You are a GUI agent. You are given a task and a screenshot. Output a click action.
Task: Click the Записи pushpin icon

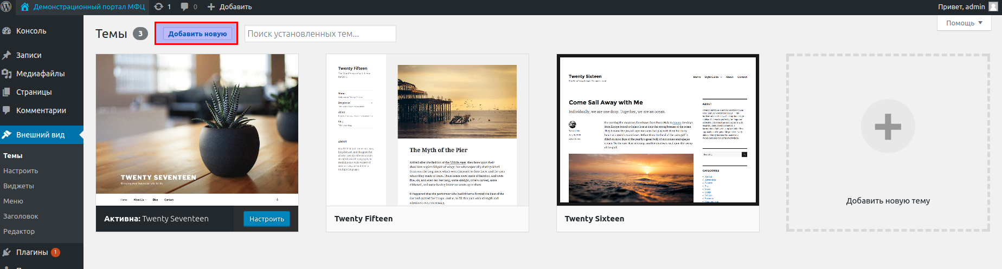7,55
